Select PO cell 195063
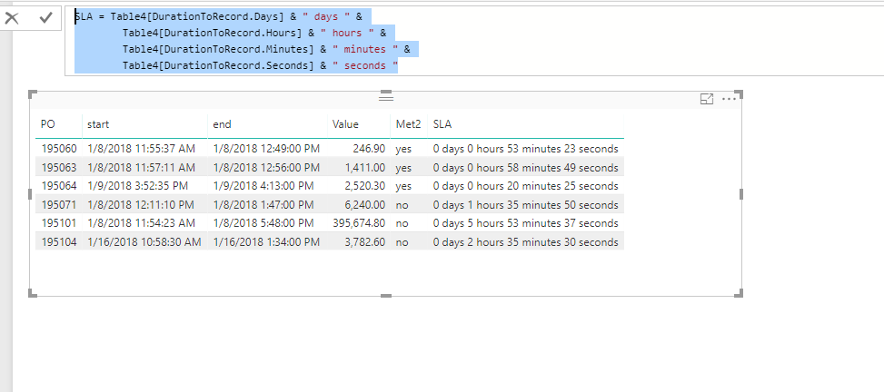Image resolution: width=884 pixels, height=392 pixels. (58, 168)
